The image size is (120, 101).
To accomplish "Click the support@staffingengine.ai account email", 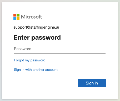I will (x=36, y=27).
